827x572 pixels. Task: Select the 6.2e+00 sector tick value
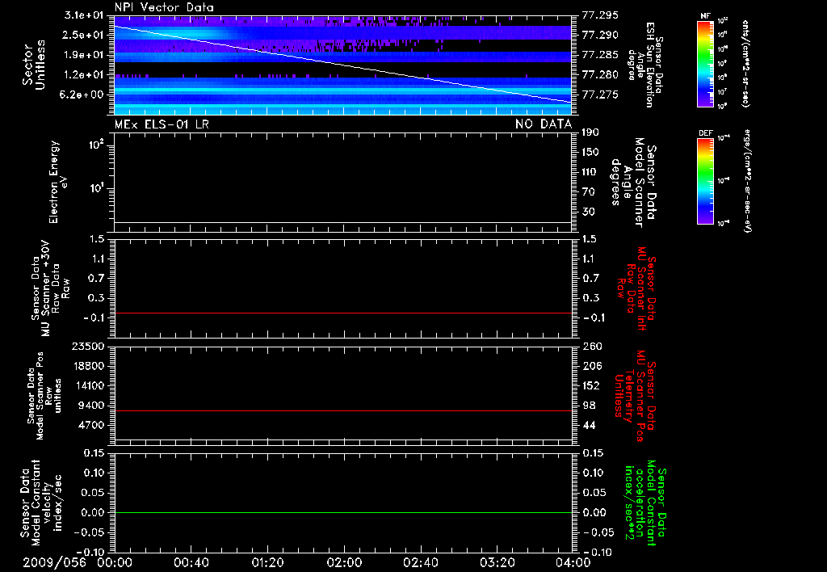tap(83, 95)
